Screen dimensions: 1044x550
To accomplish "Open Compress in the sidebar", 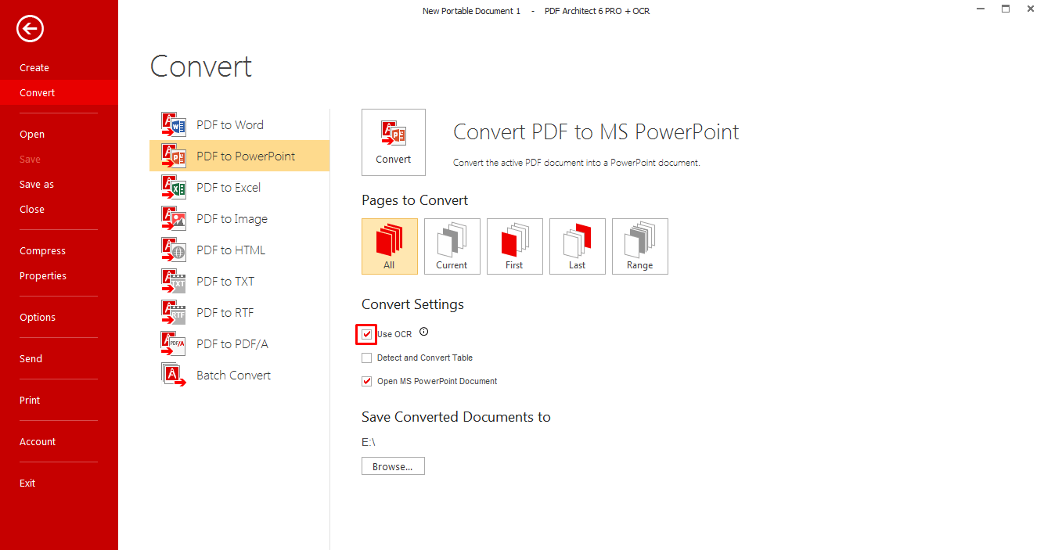I will coord(42,251).
